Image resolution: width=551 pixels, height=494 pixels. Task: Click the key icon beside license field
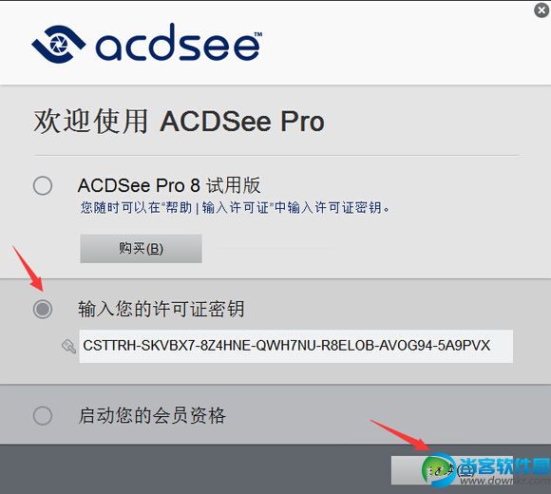68,346
